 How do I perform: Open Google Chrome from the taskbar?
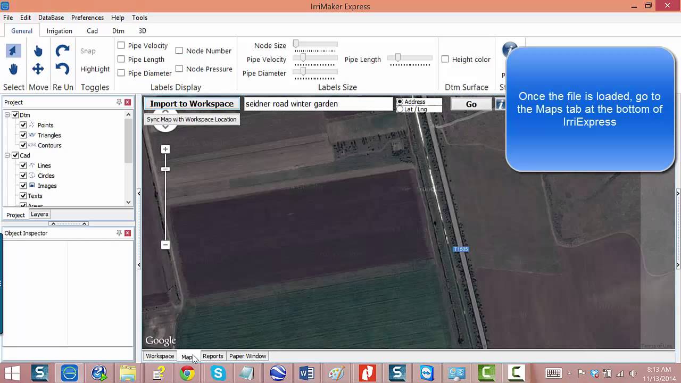[187, 373]
